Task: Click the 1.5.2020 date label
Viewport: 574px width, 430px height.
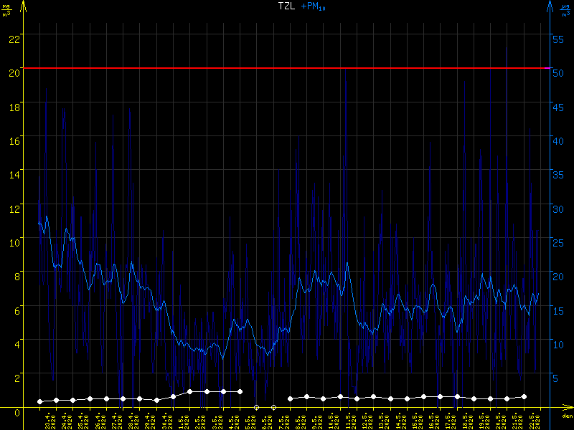Action: click(182, 419)
